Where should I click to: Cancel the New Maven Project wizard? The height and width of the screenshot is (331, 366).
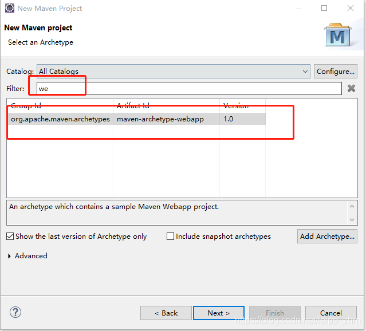coord(330,313)
